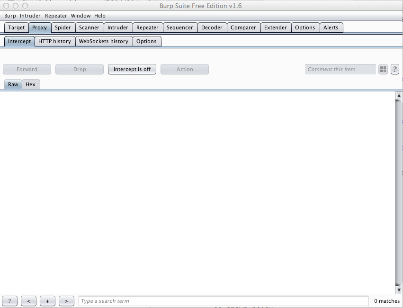Open the WebSockets history tab

[103, 41]
